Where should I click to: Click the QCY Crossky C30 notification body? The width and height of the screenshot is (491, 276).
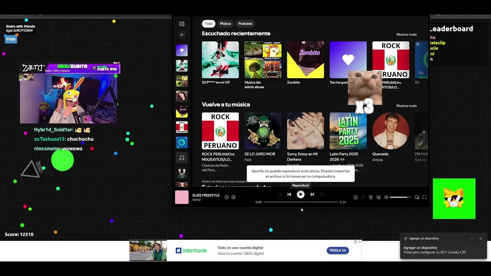tap(435, 250)
